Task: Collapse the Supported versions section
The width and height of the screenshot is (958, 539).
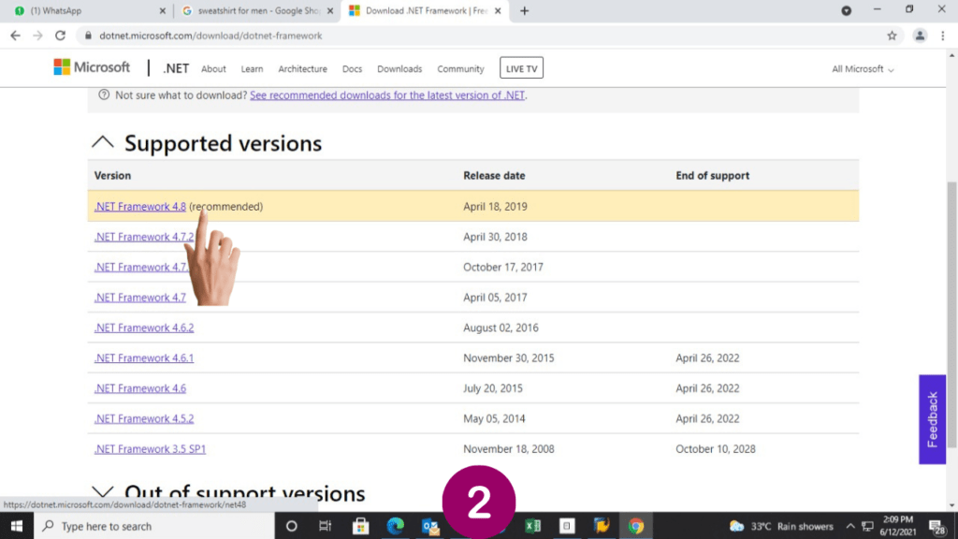Action: click(103, 142)
